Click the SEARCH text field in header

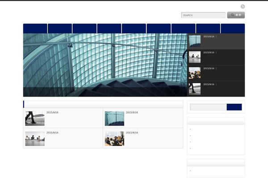coord(203,15)
